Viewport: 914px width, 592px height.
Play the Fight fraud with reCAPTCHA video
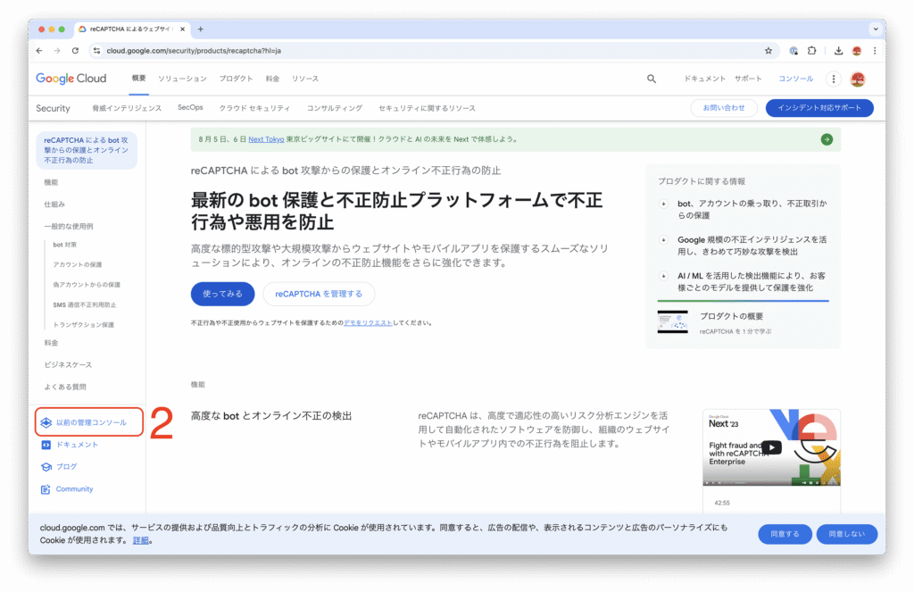[x=771, y=447]
